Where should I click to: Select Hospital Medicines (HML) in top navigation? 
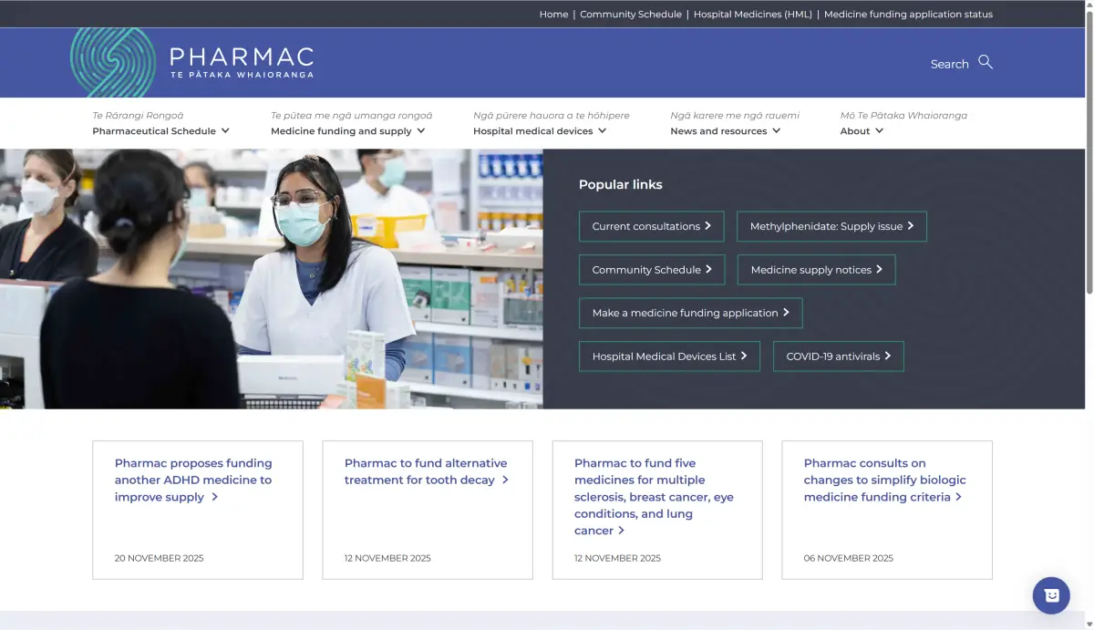[x=752, y=14]
